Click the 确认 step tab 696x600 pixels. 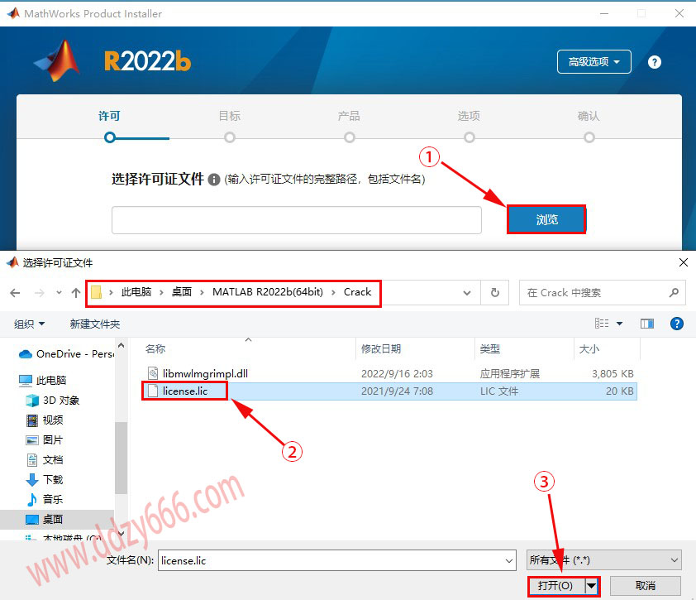click(589, 117)
